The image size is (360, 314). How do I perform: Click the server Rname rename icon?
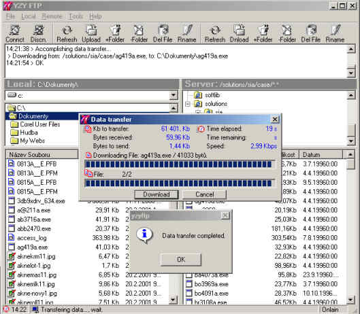pyautogui.click(x=335, y=33)
